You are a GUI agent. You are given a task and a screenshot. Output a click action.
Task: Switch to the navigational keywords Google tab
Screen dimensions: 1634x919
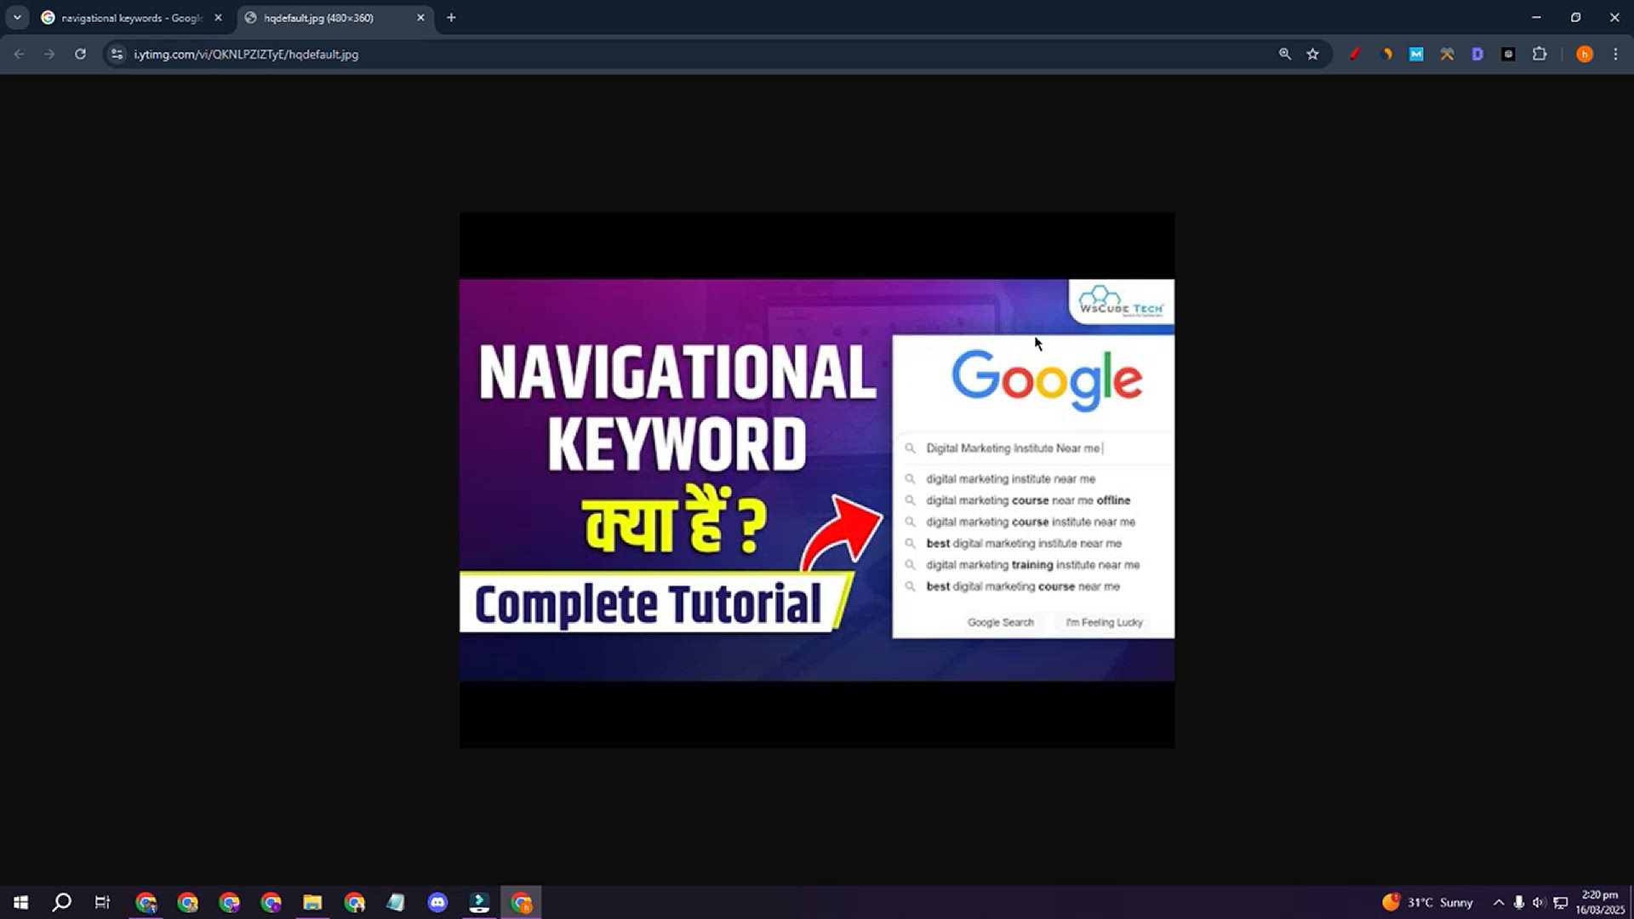(132, 18)
